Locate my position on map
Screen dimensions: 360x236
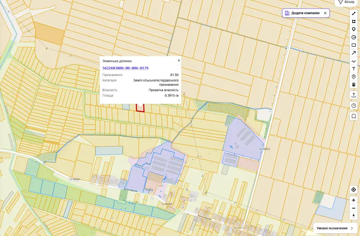(x=354, y=190)
